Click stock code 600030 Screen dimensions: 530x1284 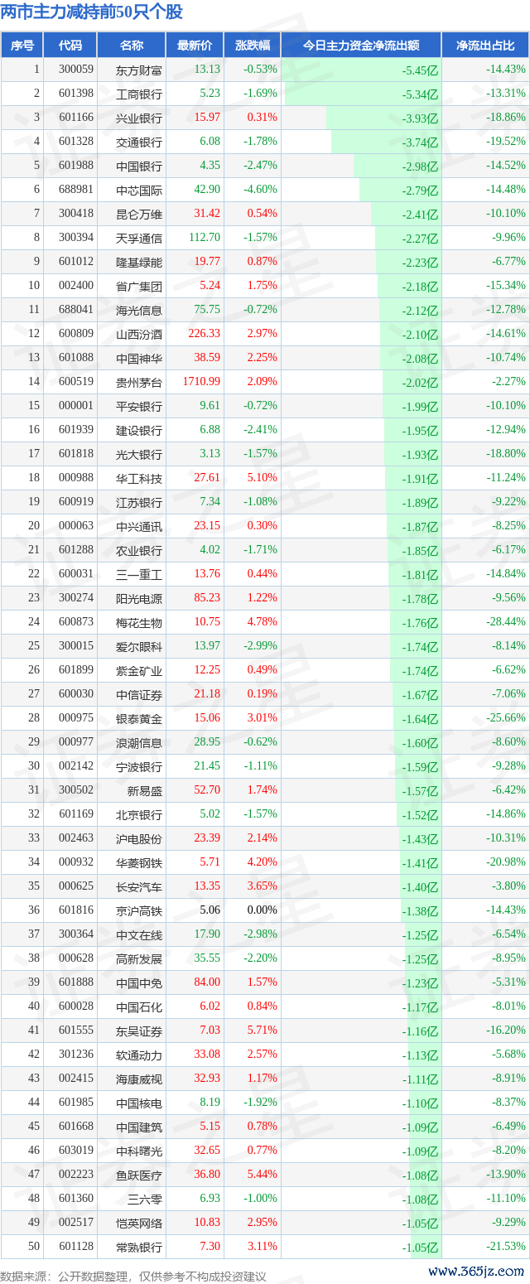tap(76, 694)
